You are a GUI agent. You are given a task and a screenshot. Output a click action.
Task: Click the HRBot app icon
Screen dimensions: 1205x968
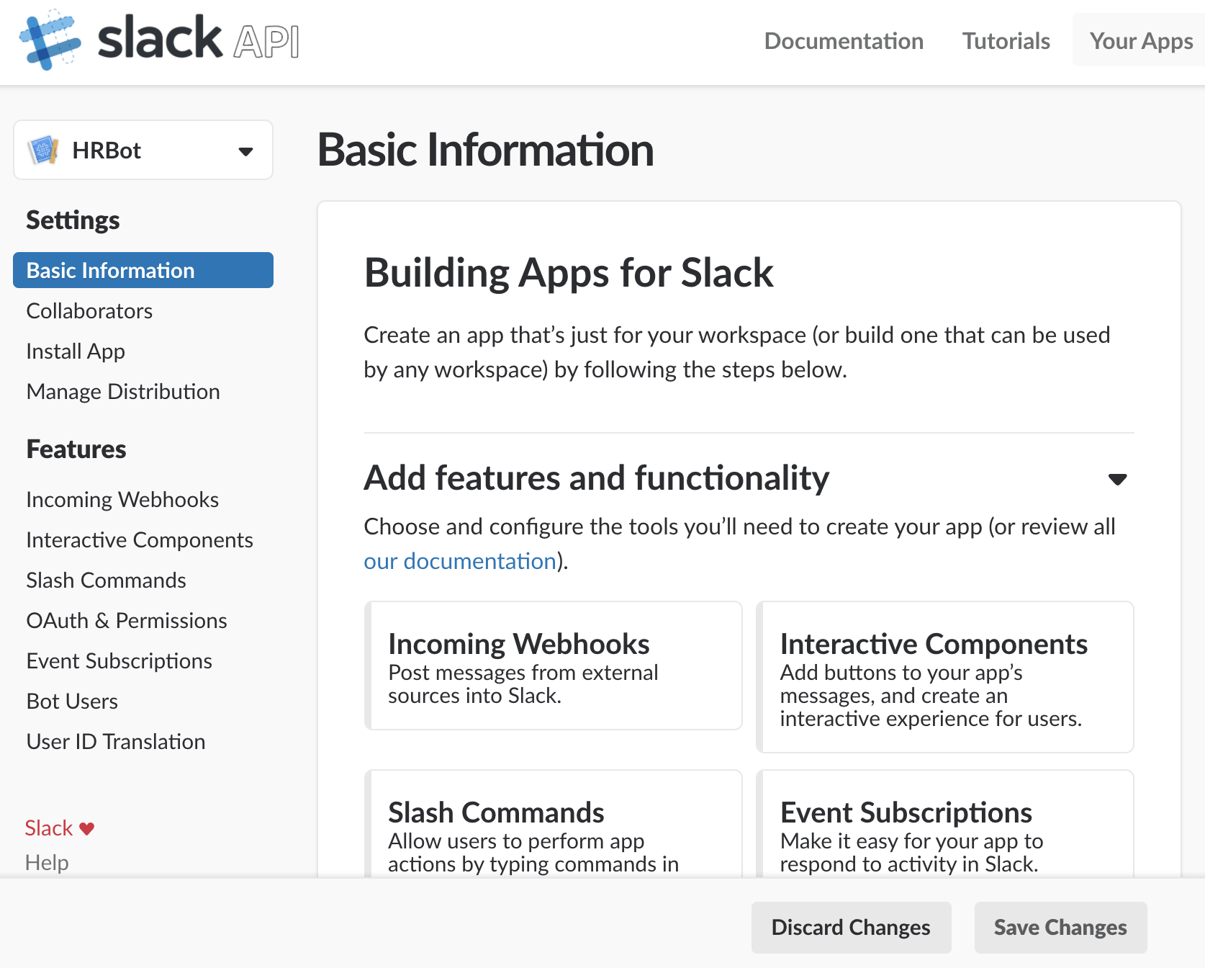(x=43, y=151)
